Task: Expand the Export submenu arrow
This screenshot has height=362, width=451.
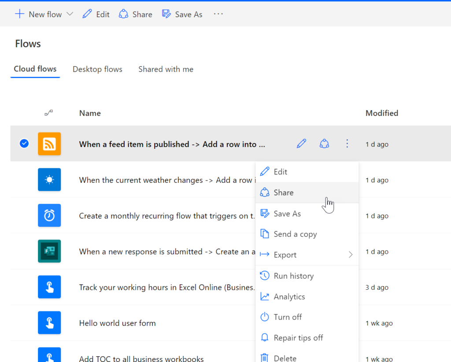Action: pyautogui.click(x=351, y=255)
